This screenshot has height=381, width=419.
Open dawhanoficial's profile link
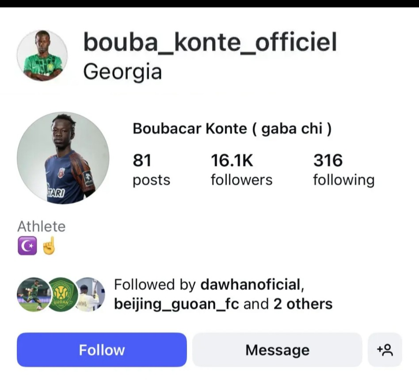pos(251,285)
